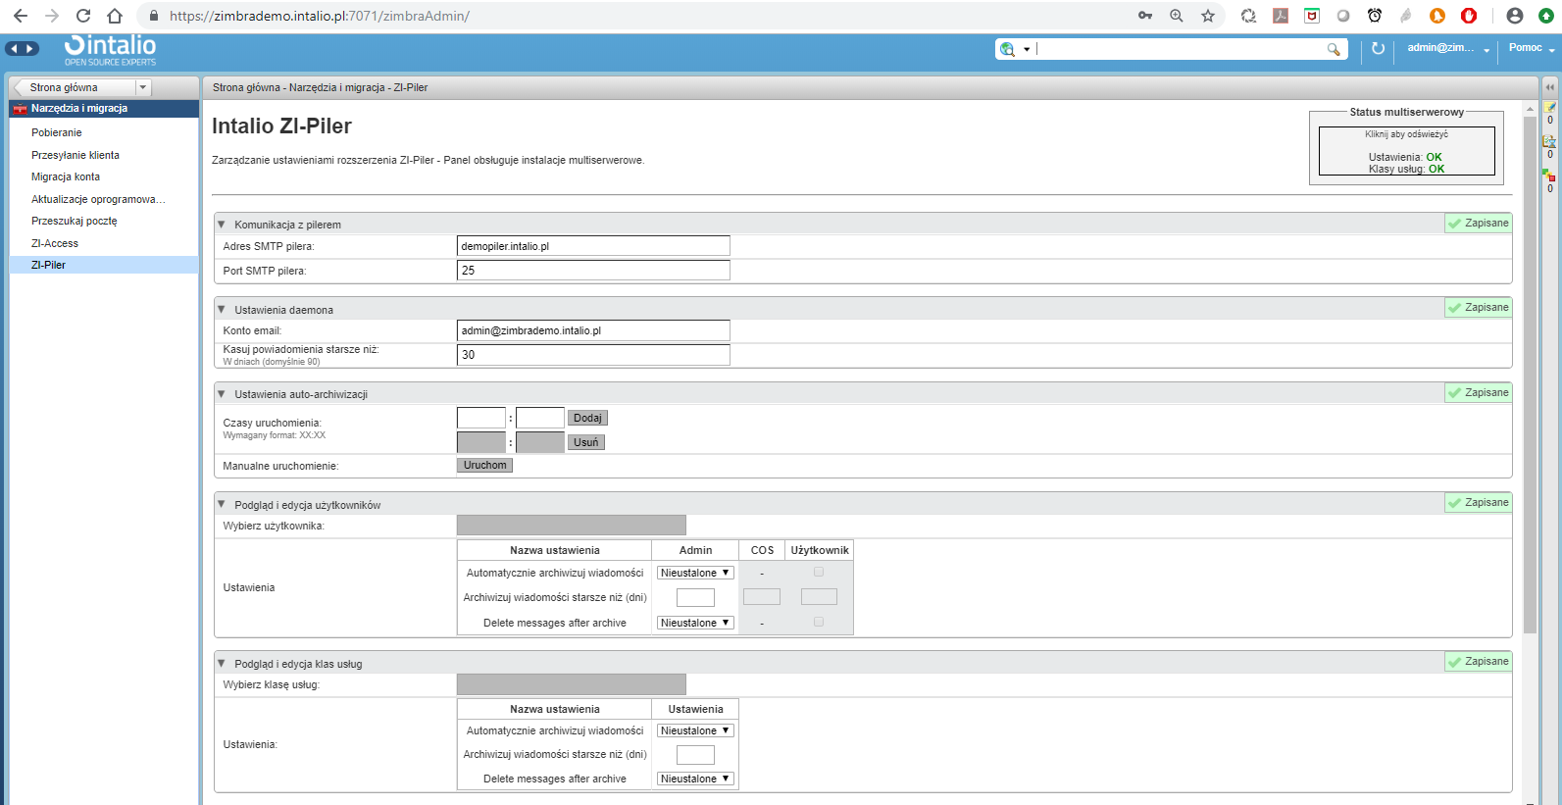Open the Strona główna navigation dropdown arrow

pyautogui.click(x=143, y=87)
